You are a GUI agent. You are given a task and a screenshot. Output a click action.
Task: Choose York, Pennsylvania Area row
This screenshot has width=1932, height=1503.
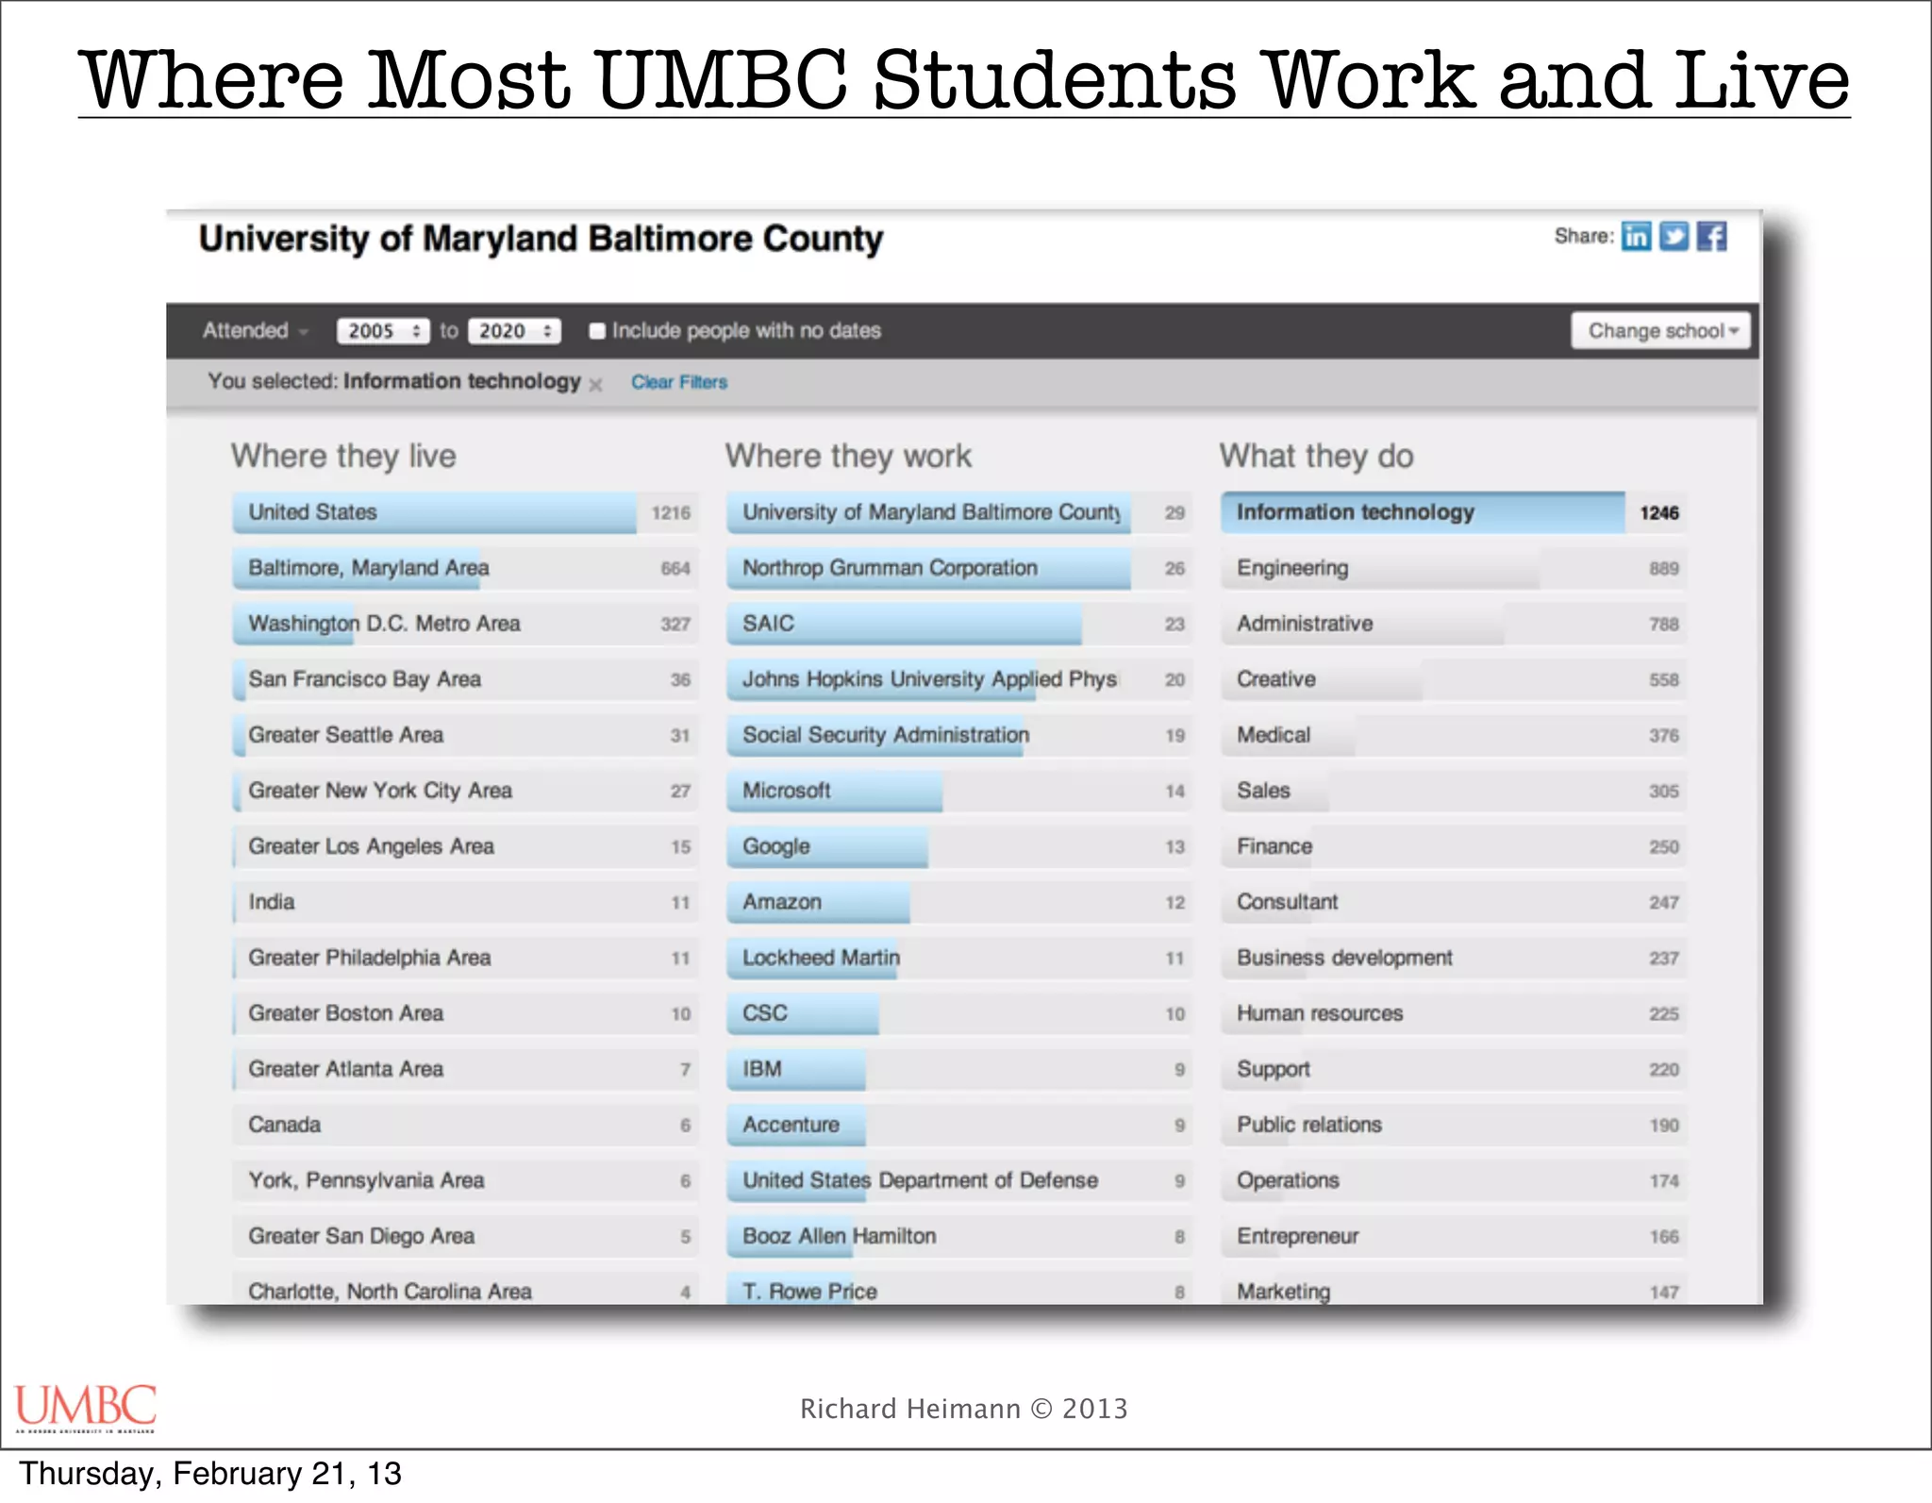click(466, 1180)
